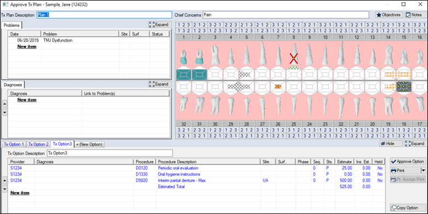Expand the treatment options panel
428x214 pixels.
(x=415, y=144)
